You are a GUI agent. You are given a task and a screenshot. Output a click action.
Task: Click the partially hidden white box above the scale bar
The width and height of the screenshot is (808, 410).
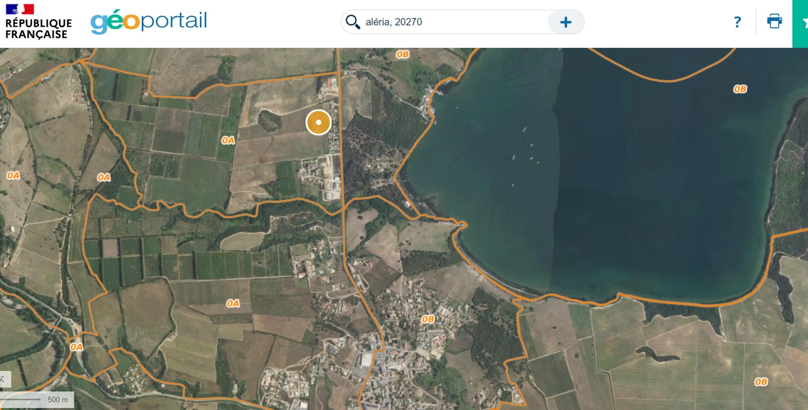pyautogui.click(x=5, y=379)
